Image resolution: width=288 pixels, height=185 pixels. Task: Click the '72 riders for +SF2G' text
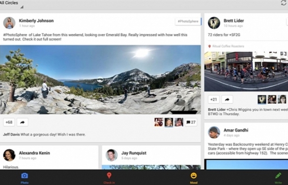(x=224, y=35)
